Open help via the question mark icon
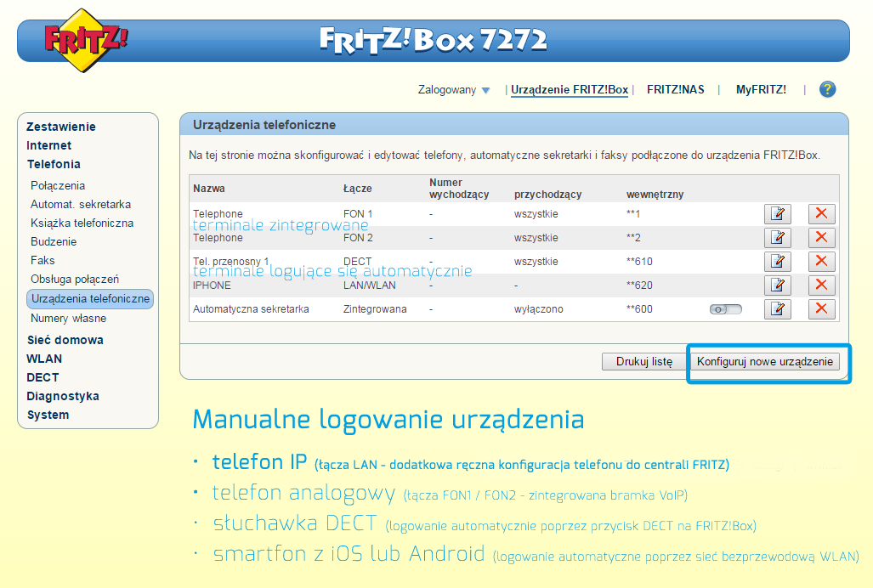 (x=827, y=88)
